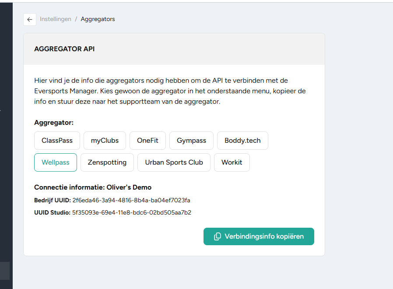Screen dimensions: 393x289
Task: Click the UUID Studio value text
Action: [132, 212]
